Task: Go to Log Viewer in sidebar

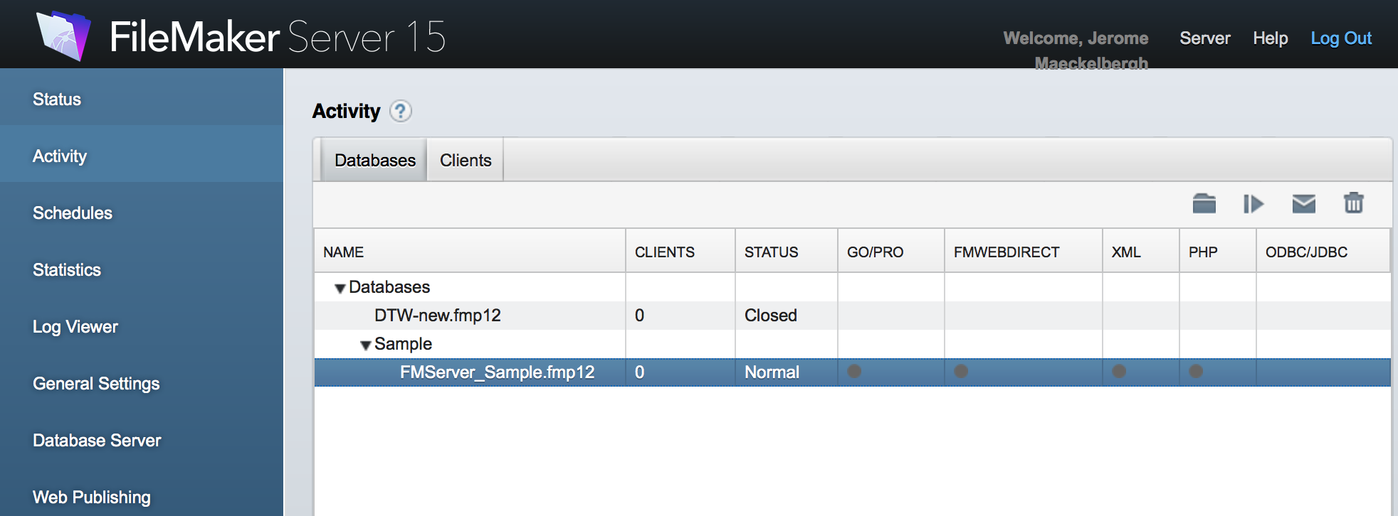Action: (x=75, y=327)
